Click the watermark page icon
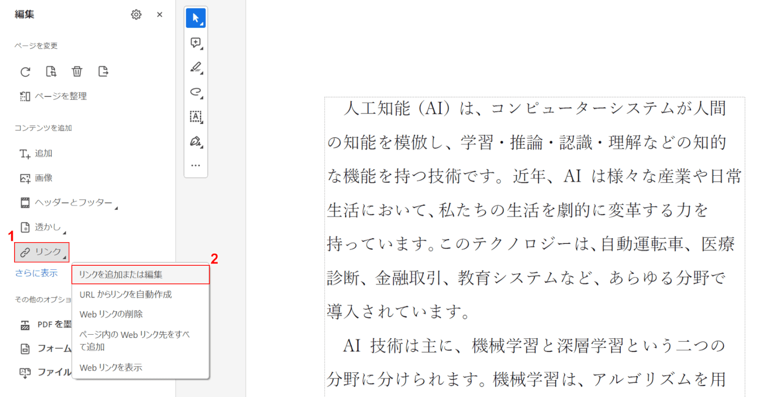Screen dimensions: 762x397 coord(25,228)
